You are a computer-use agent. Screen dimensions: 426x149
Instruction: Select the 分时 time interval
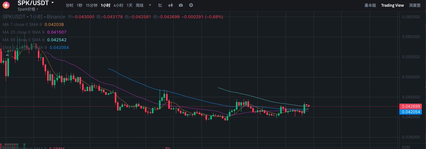pos(70,5)
